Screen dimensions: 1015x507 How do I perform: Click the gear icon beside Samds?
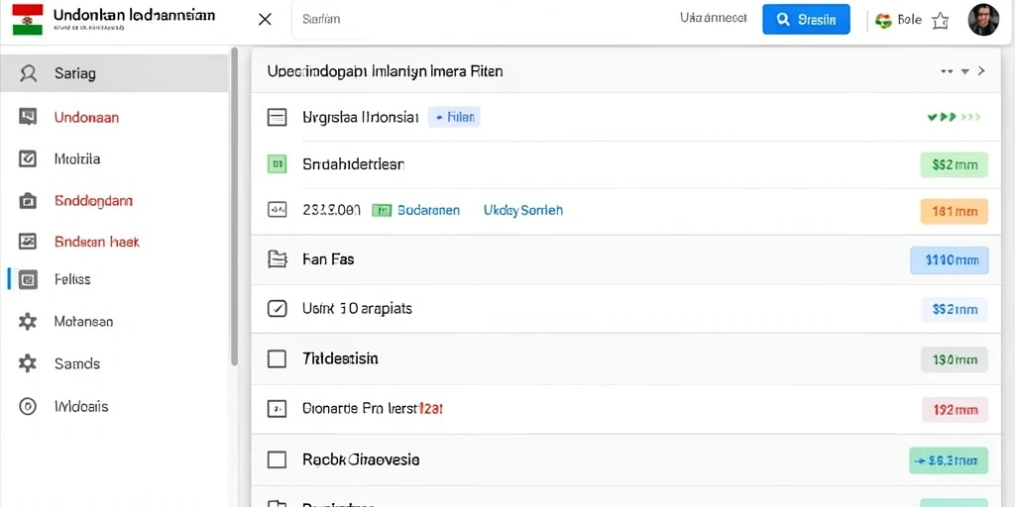coord(28,363)
